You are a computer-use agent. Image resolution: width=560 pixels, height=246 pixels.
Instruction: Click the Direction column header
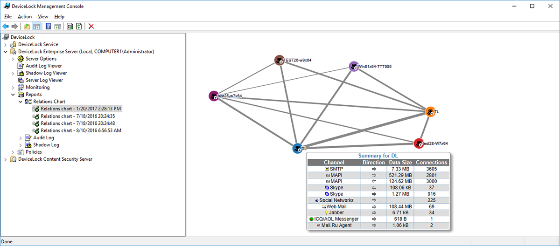coord(373,163)
